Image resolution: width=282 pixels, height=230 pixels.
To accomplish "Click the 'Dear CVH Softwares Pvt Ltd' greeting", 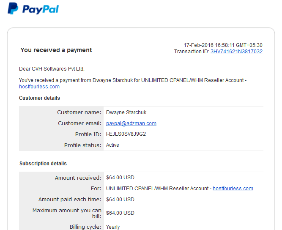I will 52,69.
